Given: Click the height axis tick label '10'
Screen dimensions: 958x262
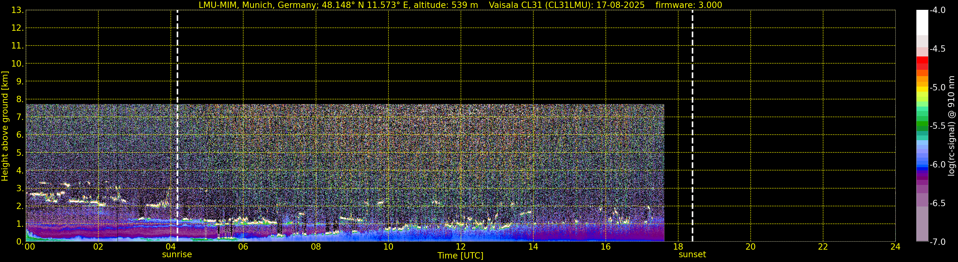Looking at the screenshot, I should click(x=17, y=63).
